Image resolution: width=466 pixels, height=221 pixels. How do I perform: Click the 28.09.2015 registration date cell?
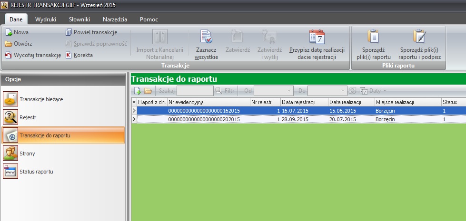point(304,119)
